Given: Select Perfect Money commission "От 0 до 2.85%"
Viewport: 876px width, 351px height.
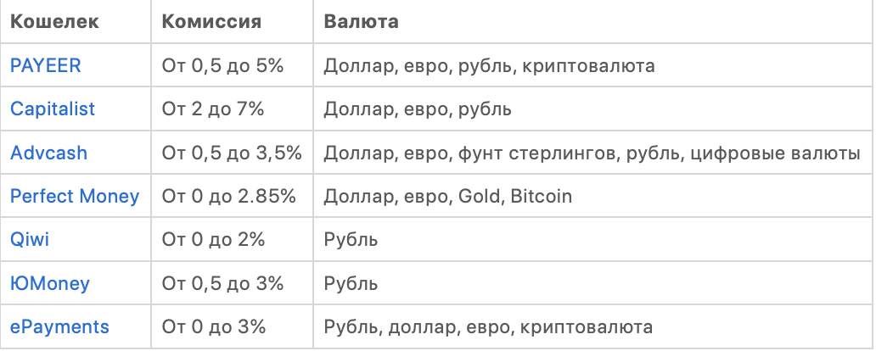Looking at the screenshot, I should [229, 197].
